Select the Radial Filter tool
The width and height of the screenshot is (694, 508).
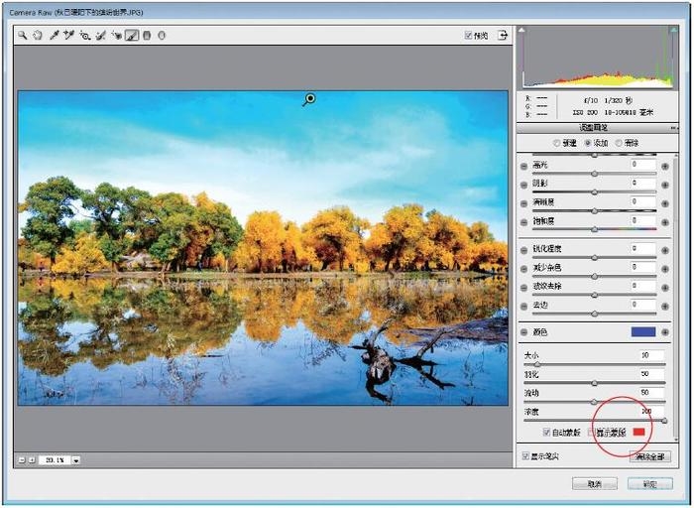tap(162, 35)
